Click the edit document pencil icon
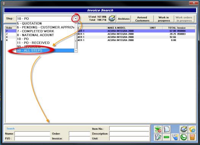200x145 pixels. (158, 137)
